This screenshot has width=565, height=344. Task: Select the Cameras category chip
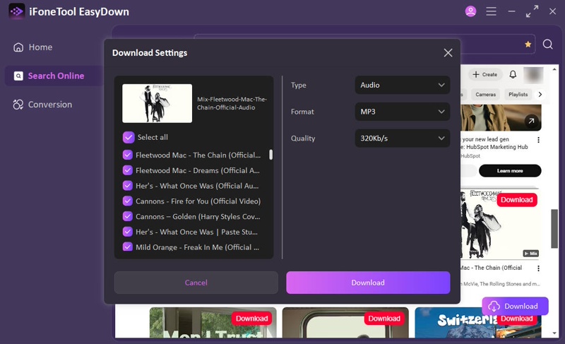(x=485, y=95)
